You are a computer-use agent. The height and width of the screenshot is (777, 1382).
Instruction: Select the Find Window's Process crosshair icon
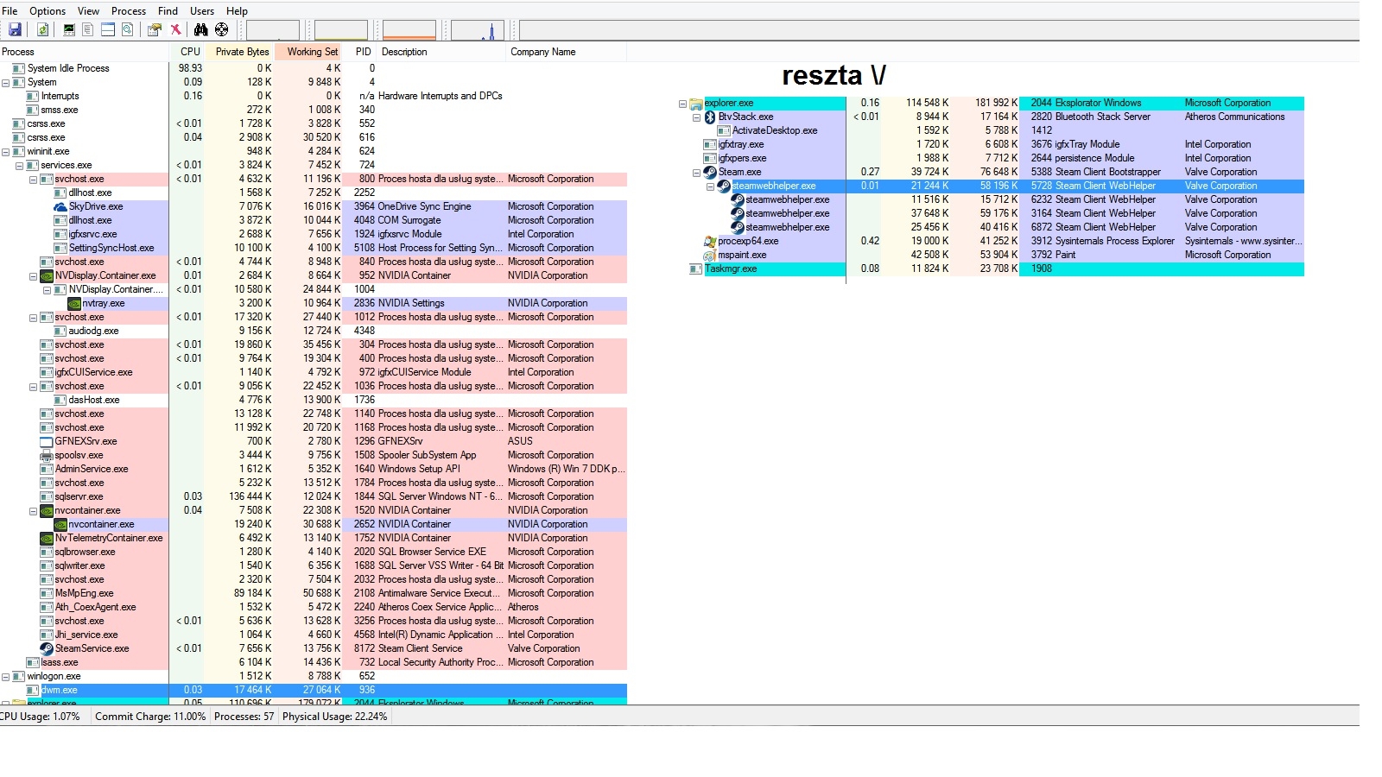coord(221,29)
